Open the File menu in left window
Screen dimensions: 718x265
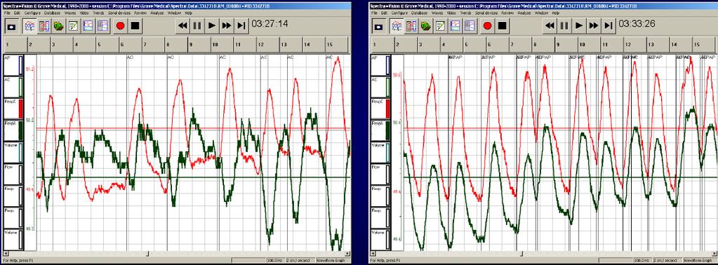(x=7, y=13)
